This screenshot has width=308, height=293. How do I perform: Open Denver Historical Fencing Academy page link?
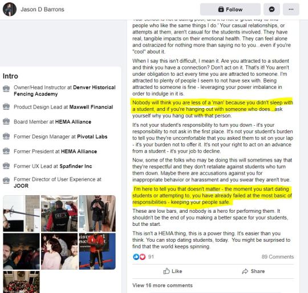64,90
